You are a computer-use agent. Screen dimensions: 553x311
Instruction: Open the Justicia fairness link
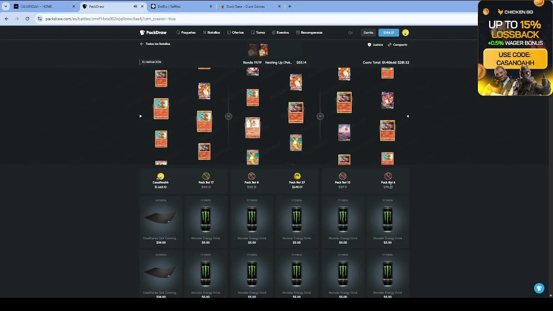[375, 44]
